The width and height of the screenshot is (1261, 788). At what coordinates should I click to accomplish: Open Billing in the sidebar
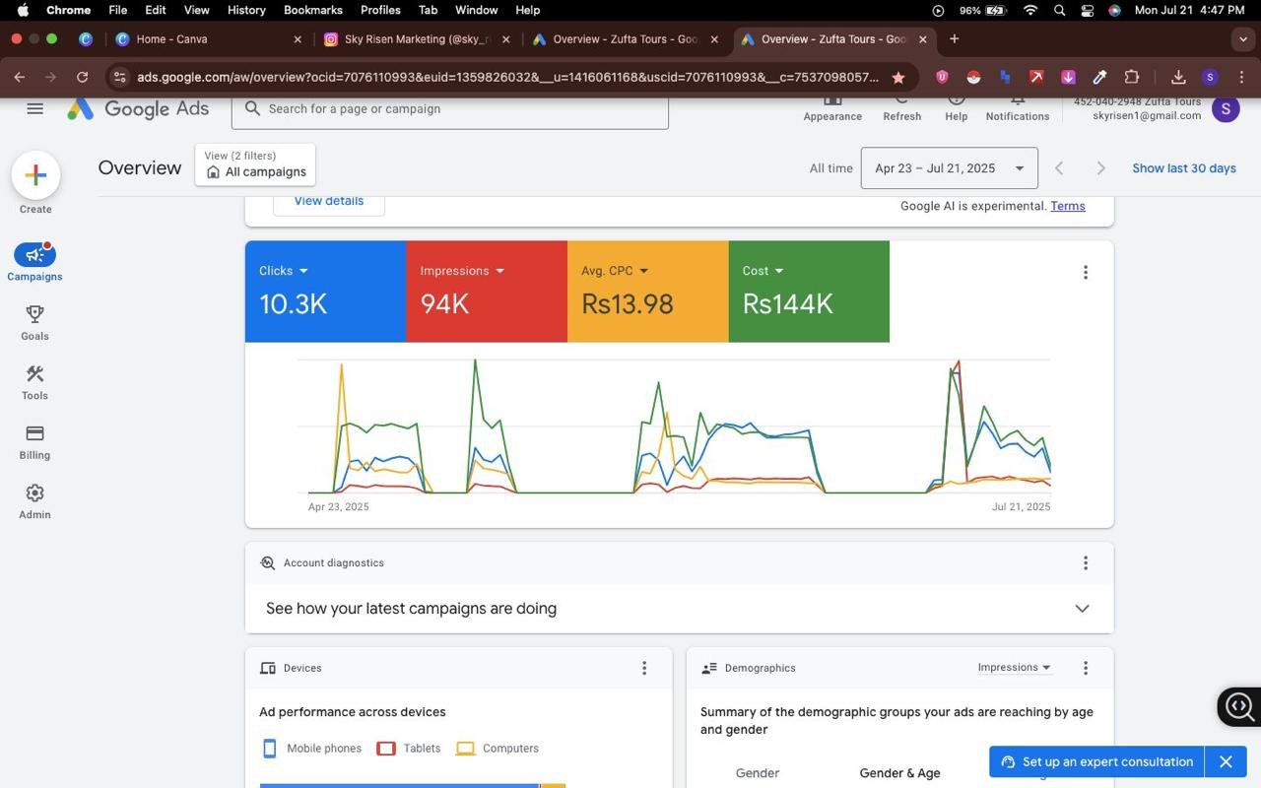tap(34, 441)
